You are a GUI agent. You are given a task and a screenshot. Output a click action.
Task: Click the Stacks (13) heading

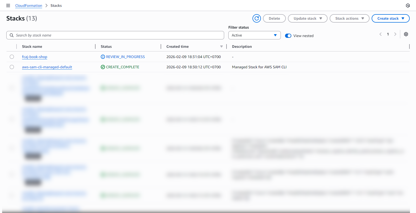pos(22,18)
